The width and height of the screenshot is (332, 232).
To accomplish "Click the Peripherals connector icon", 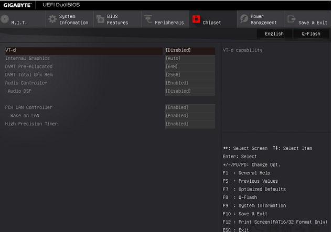I will (148, 19).
